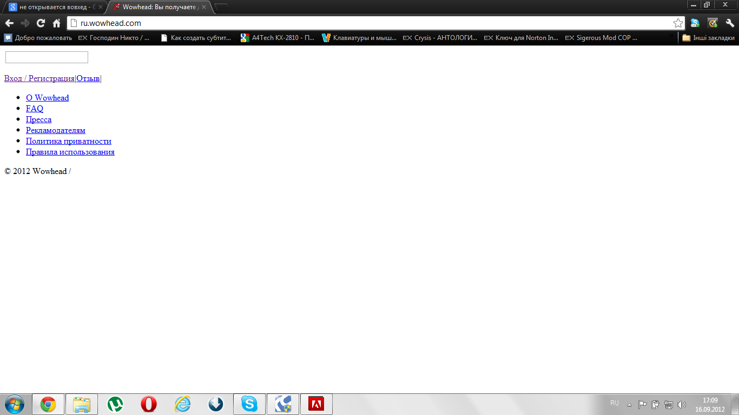Image resolution: width=739 pixels, height=415 pixels.
Task: Launch Opera from the taskbar
Action: (149, 404)
